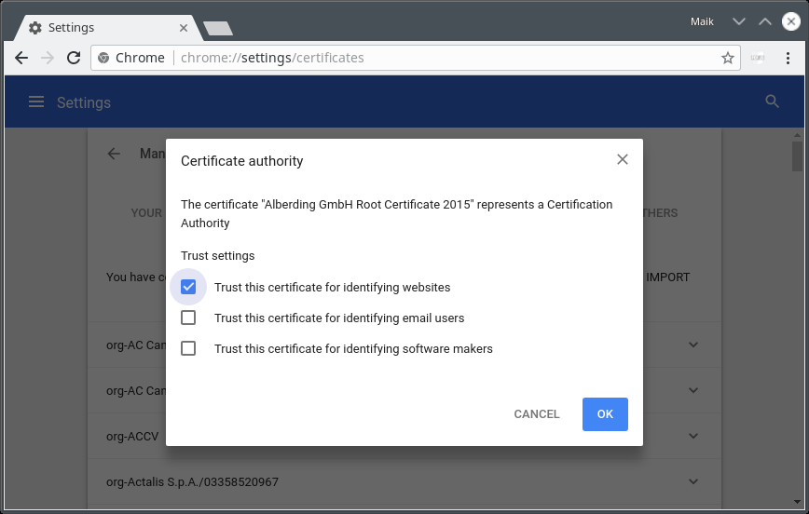The width and height of the screenshot is (809, 514).
Task: Go back using the Manage certificates arrow
Action: click(x=114, y=154)
